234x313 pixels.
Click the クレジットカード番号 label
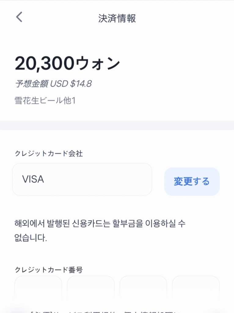tap(49, 270)
